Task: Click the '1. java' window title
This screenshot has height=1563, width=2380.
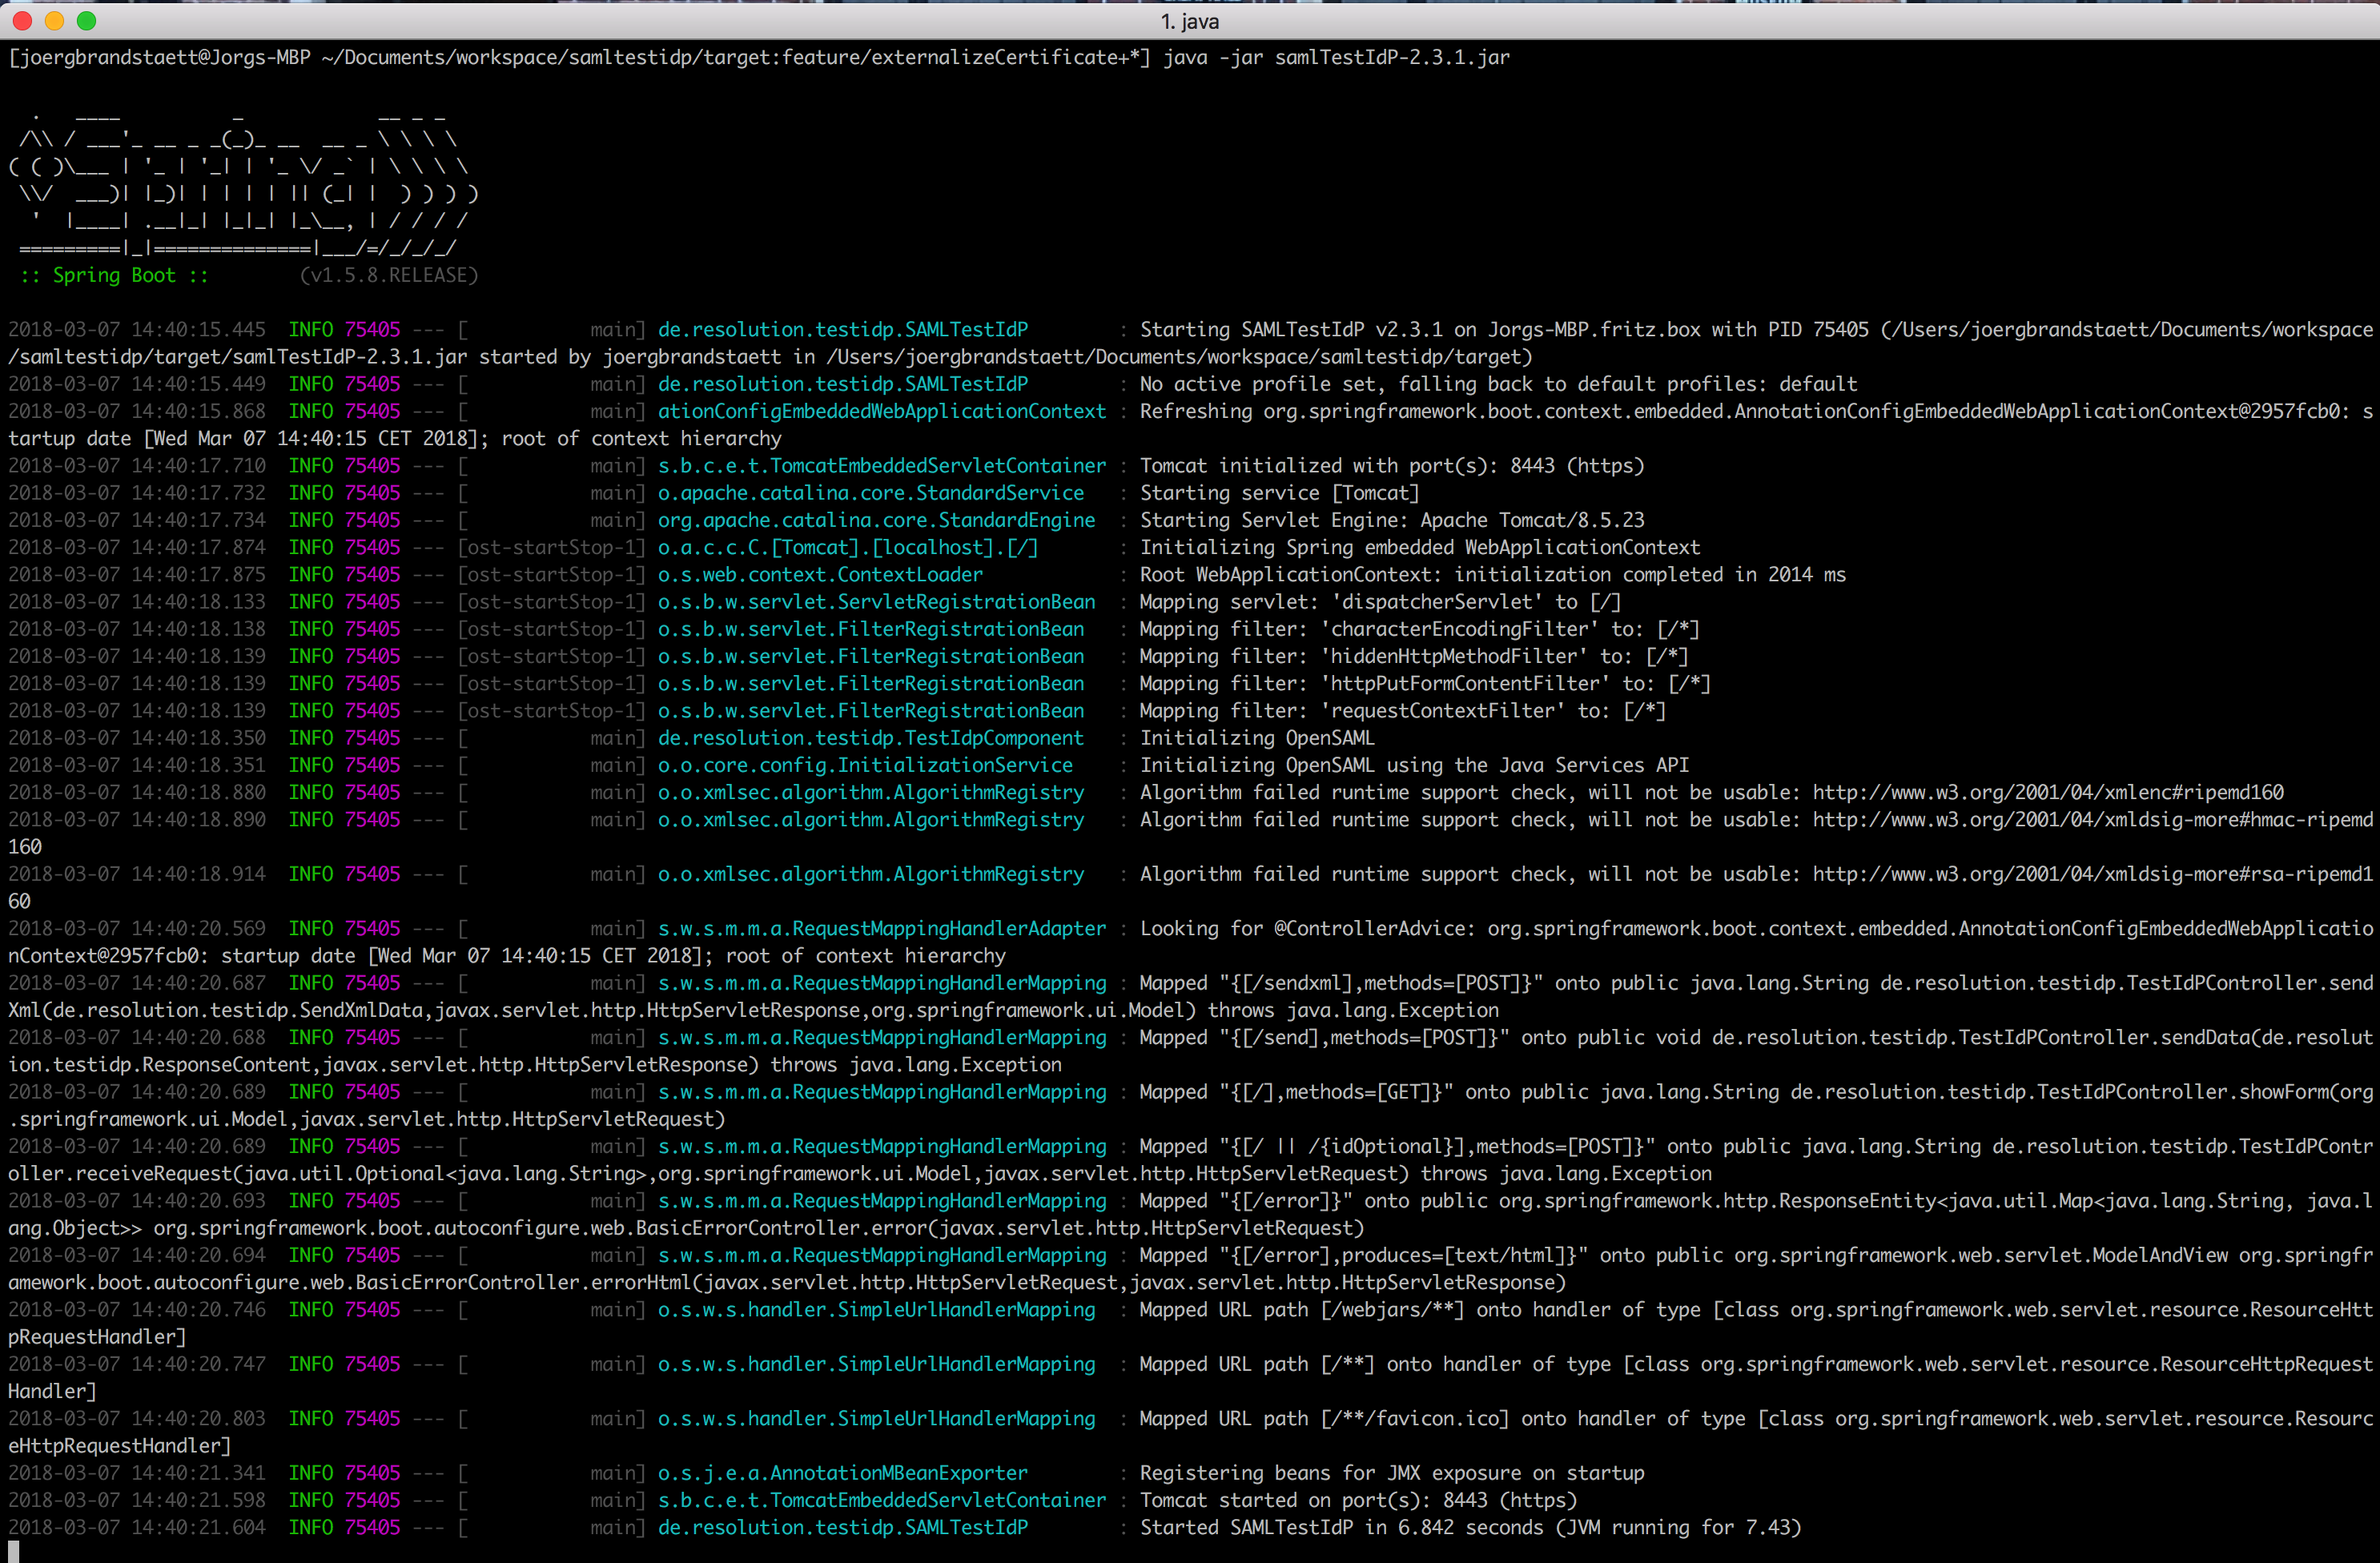Action: (x=1189, y=21)
